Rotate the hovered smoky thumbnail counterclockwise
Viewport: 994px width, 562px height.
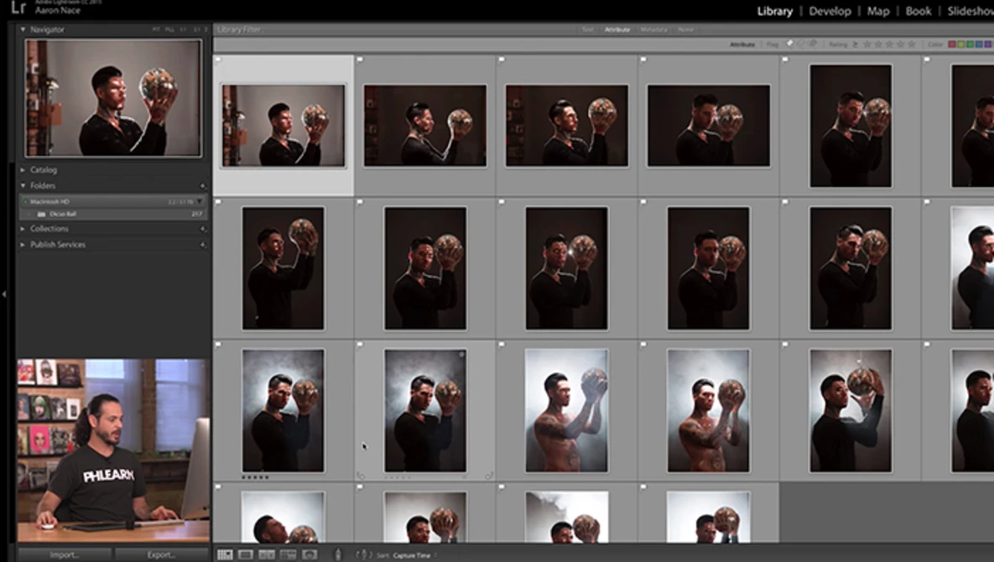pyautogui.click(x=361, y=476)
